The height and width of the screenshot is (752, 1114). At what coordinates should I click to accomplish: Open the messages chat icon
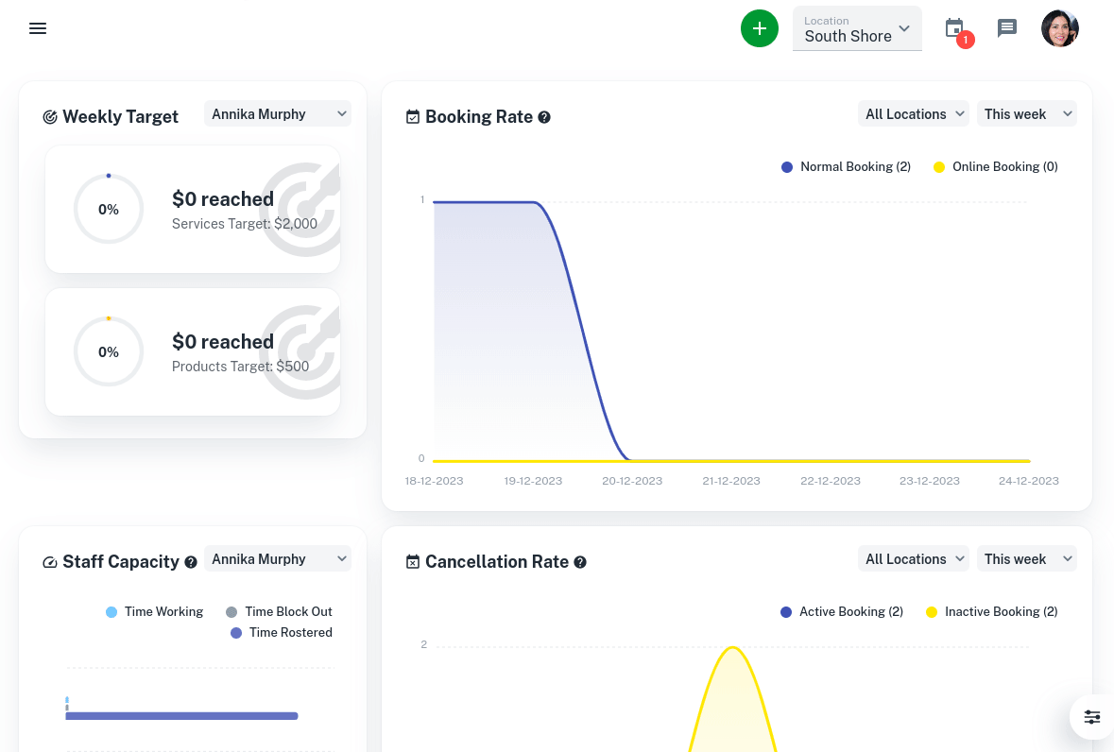[1007, 28]
